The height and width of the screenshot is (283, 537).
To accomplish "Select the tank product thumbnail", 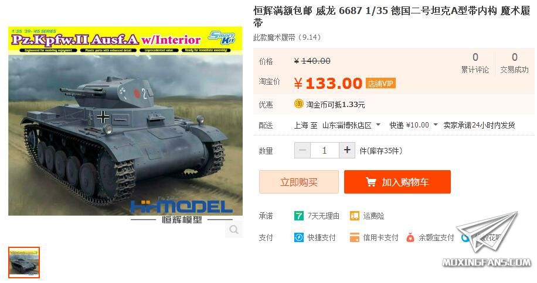I will [x=24, y=262].
